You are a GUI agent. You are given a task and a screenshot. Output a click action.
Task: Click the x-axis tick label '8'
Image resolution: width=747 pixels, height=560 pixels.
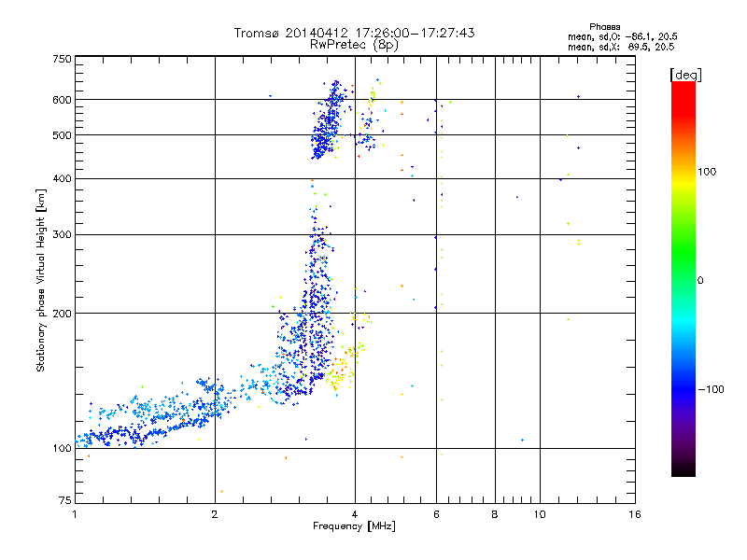(x=495, y=514)
